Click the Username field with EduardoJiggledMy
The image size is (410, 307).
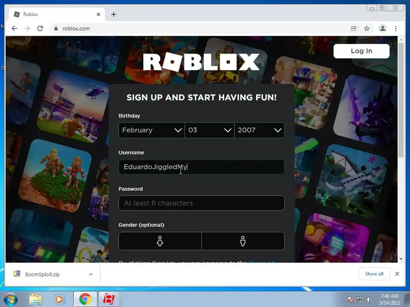(x=201, y=167)
